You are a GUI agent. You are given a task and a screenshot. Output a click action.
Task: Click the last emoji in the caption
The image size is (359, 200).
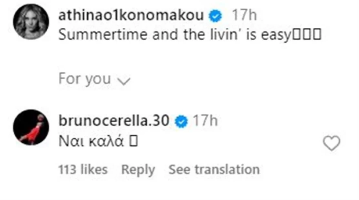pos(317,35)
